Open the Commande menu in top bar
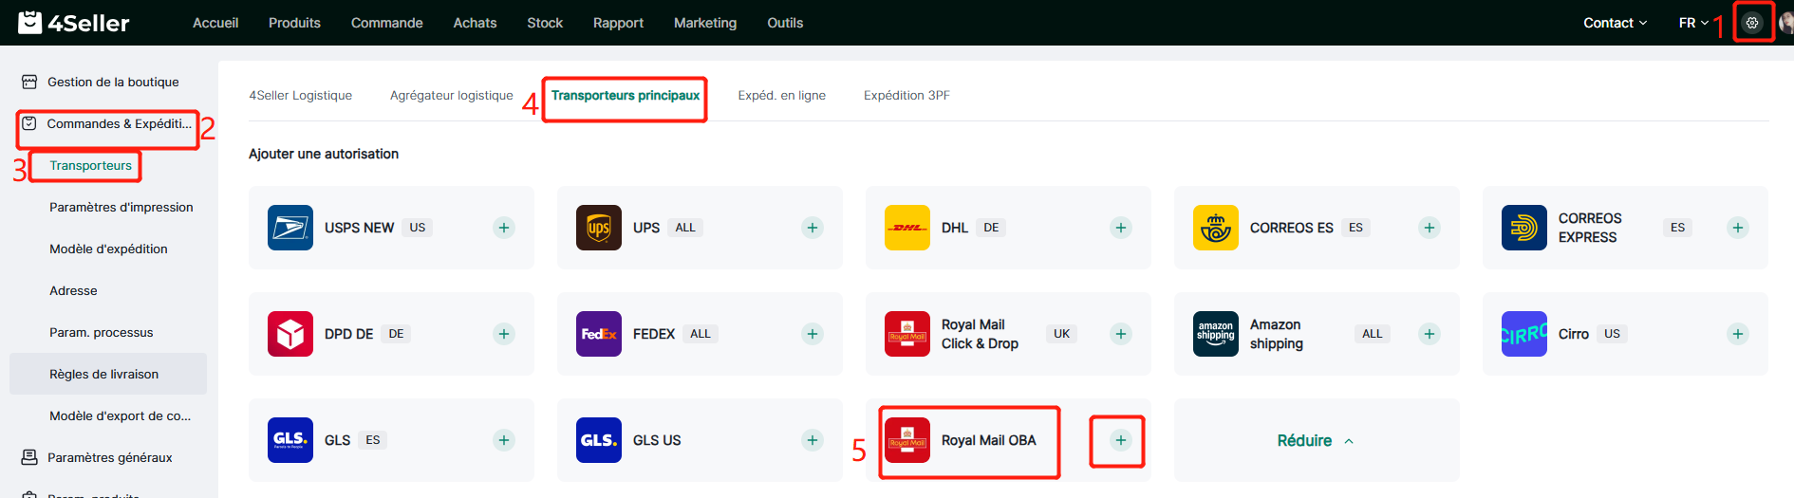The height and width of the screenshot is (498, 1794). [386, 23]
